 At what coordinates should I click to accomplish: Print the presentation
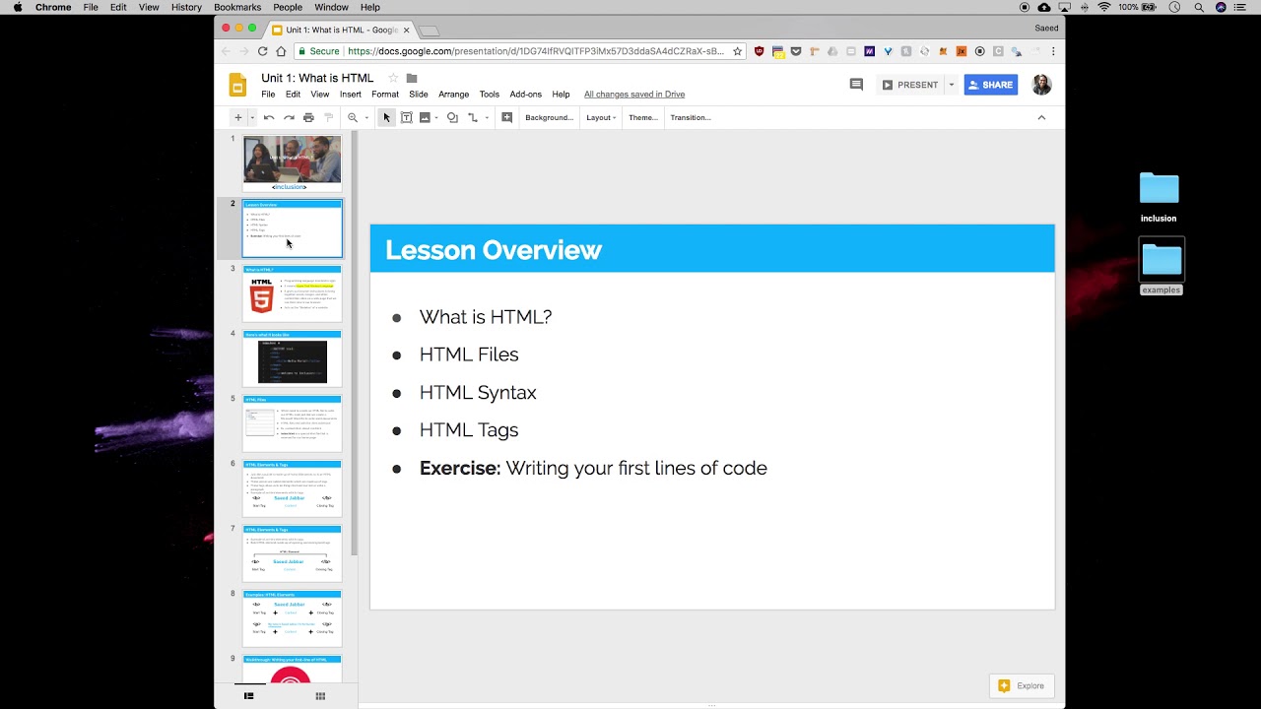pos(308,117)
